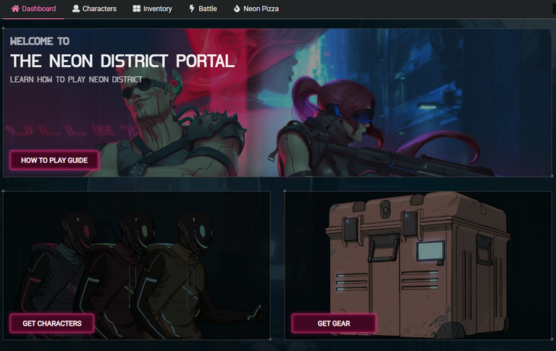This screenshot has height=351, width=556.
Task: Click the Get Characters button
Action: point(52,323)
